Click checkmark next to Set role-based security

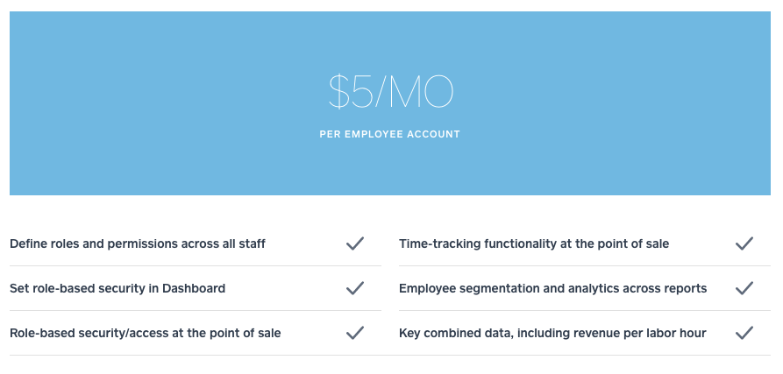[x=355, y=288]
